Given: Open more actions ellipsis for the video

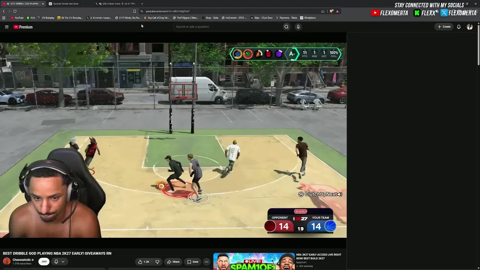Looking at the screenshot, I should (206, 262).
